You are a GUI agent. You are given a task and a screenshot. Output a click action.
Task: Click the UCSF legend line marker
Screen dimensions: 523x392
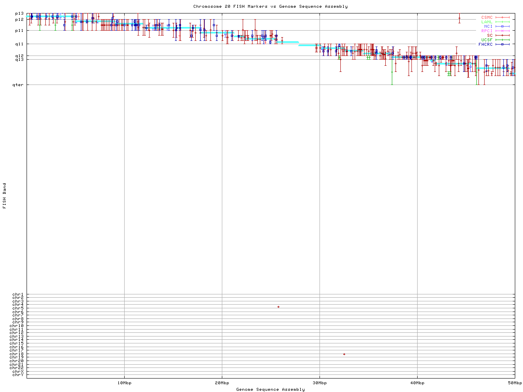tap(502, 40)
